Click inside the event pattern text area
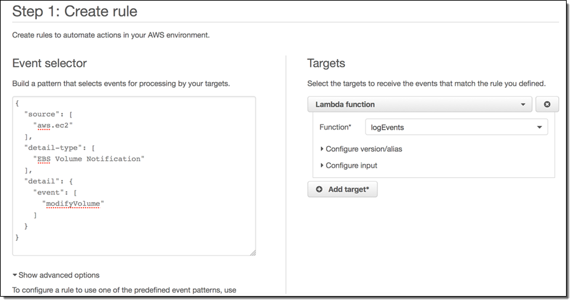 pyautogui.click(x=134, y=176)
